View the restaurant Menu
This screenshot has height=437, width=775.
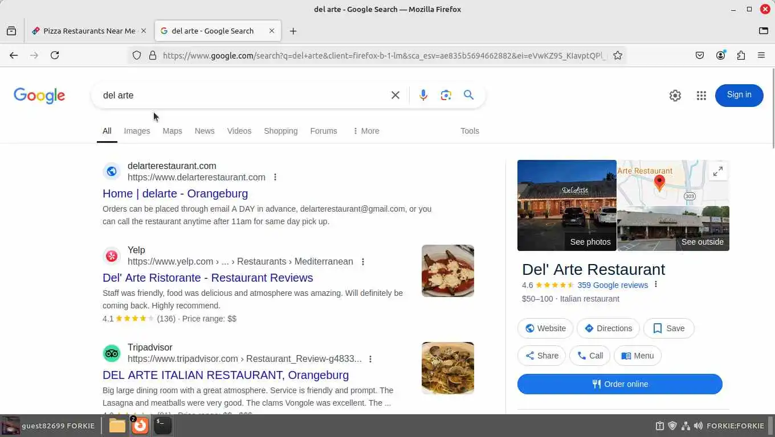[x=637, y=356]
